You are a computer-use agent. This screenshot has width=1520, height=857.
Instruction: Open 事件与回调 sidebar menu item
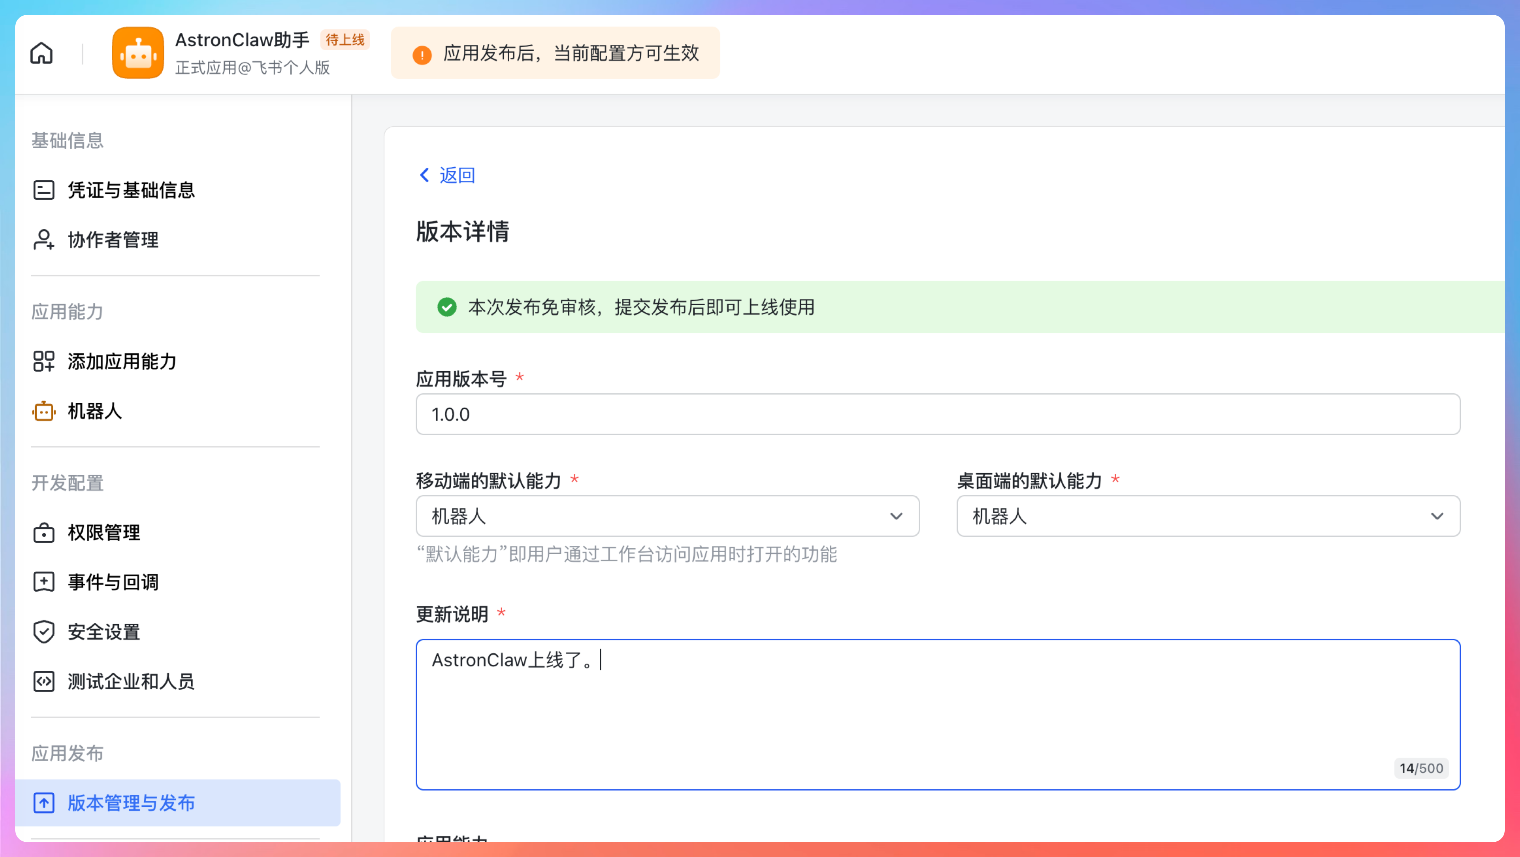[x=113, y=582]
